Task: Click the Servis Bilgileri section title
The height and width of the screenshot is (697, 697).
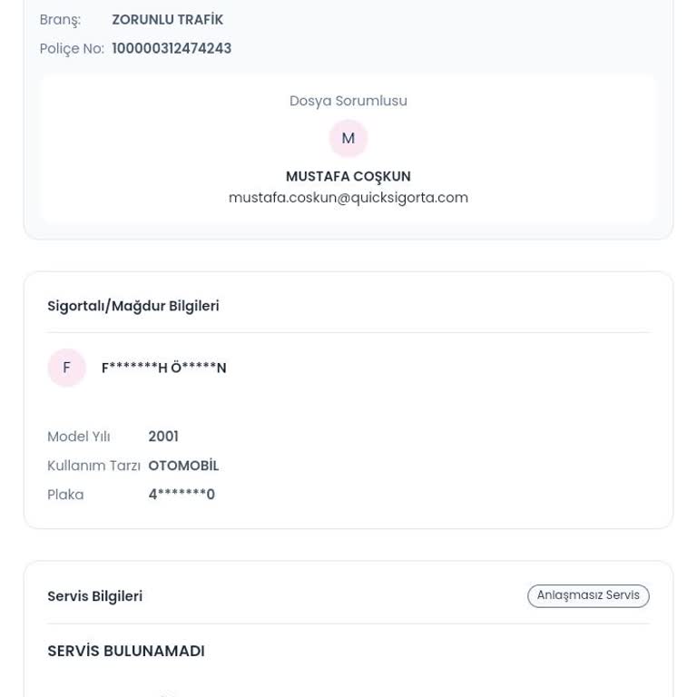Action: point(94,596)
